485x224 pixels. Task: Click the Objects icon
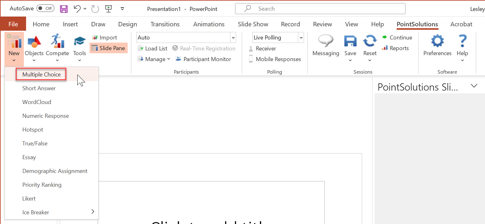click(34, 45)
